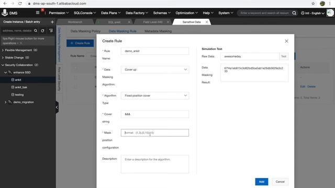Switch to Metadata Masking tab

[158, 31]
